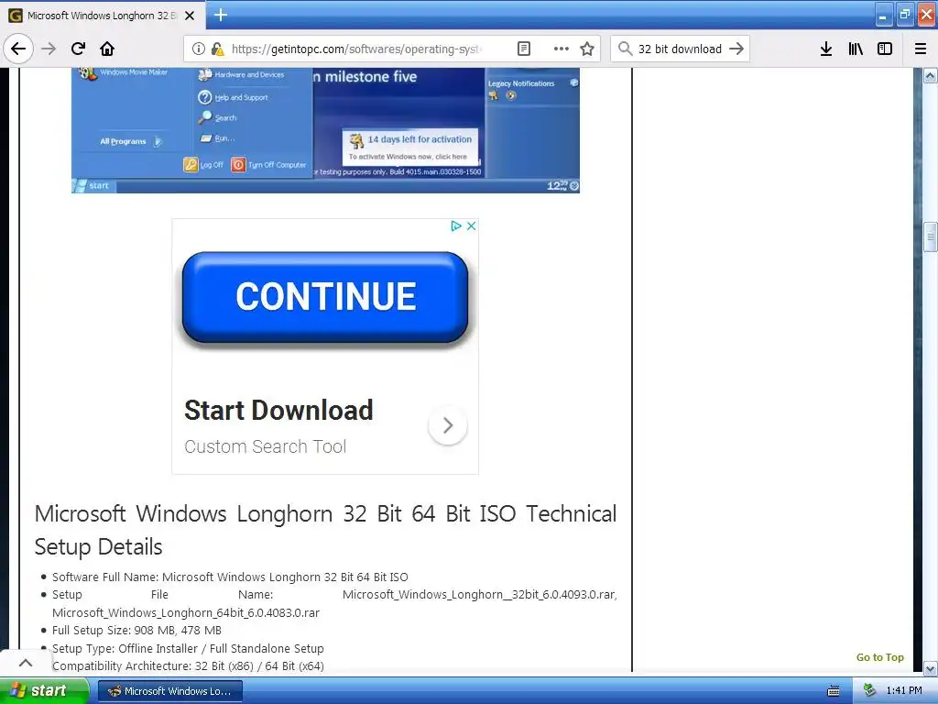Click 'Compatibility Architecture: 32 Bit (x86)' line
The width and height of the screenshot is (938, 704).
point(188,665)
